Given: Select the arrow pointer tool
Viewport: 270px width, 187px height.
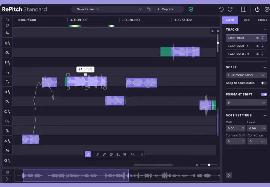Looking at the screenshot, I should pos(88,154).
